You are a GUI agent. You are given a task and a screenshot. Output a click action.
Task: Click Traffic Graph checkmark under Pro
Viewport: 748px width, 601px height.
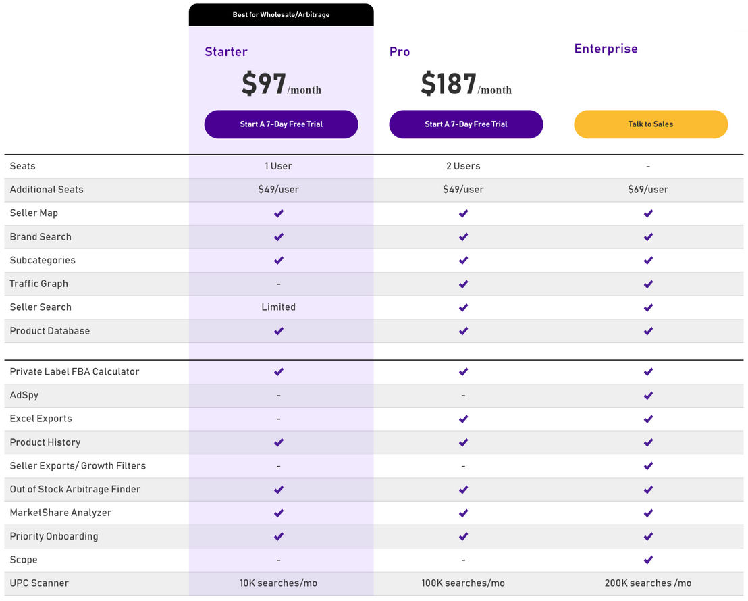point(463,284)
